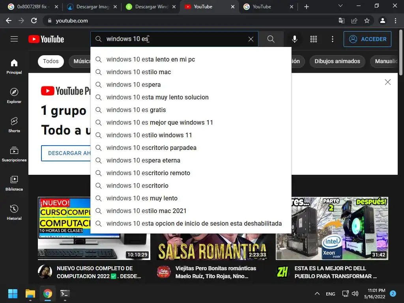Image resolution: width=404 pixels, height=303 pixels.
Task: Choose suggestion 'windows 10 estilo mac'
Action: point(191,72)
